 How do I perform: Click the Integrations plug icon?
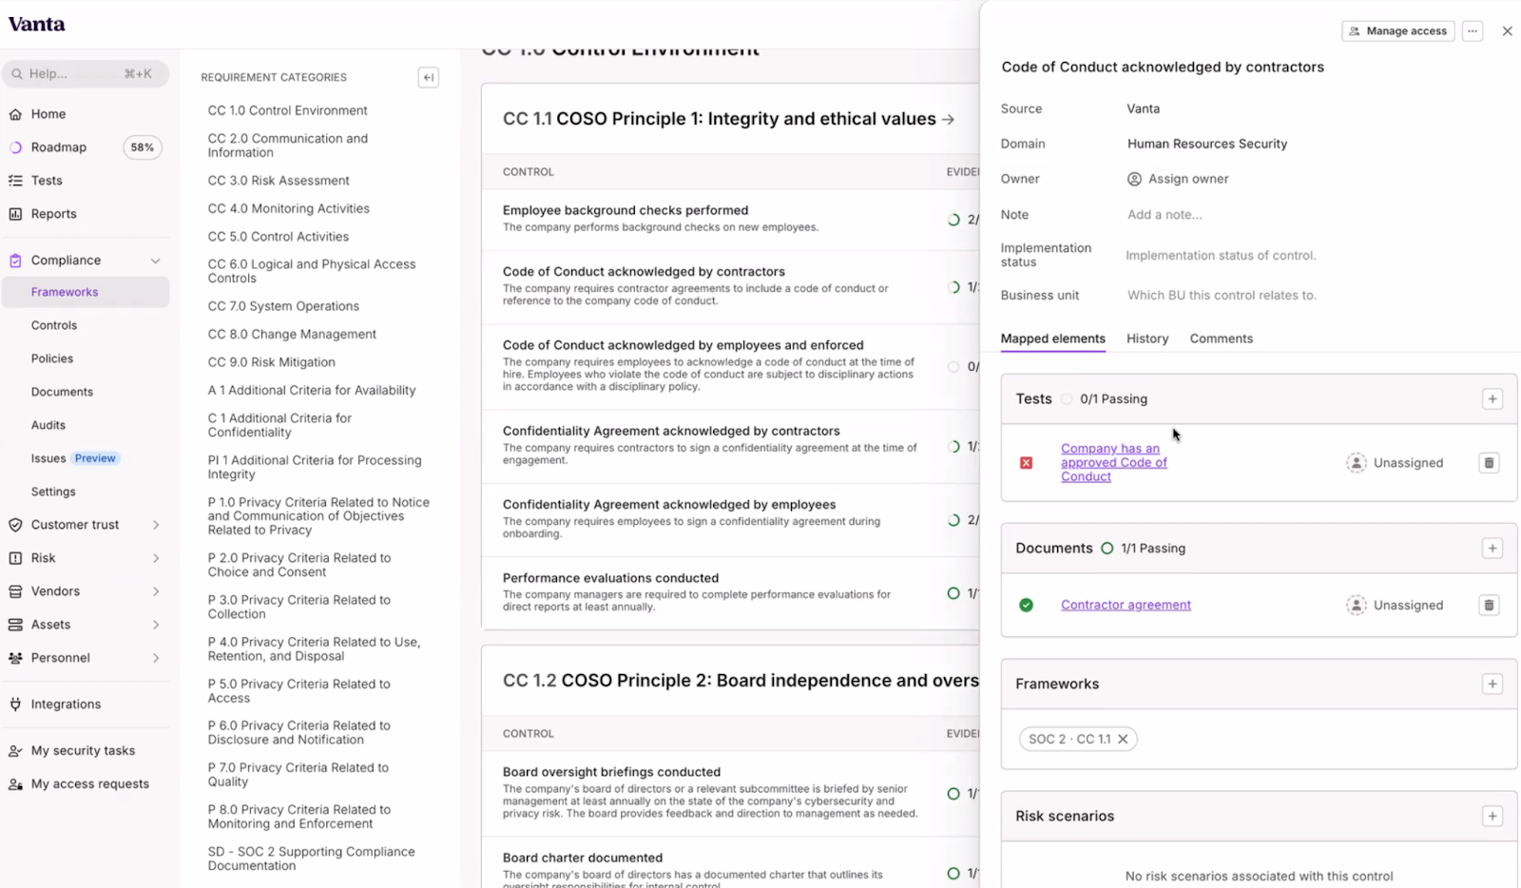coord(15,705)
